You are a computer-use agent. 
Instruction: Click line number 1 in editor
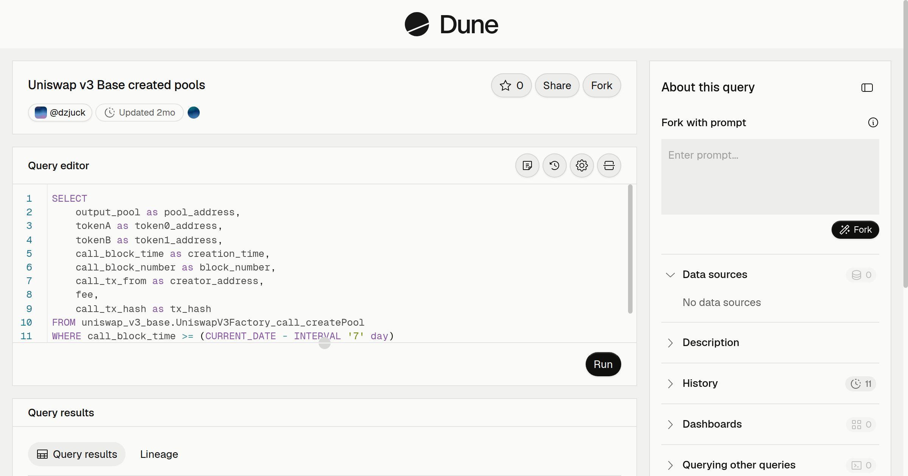(29, 198)
